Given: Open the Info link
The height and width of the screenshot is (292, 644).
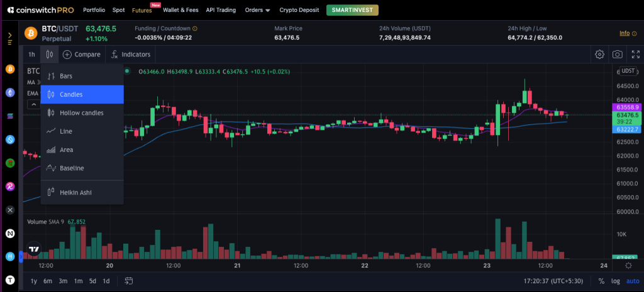Looking at the screenshot, I should (626, 33).
